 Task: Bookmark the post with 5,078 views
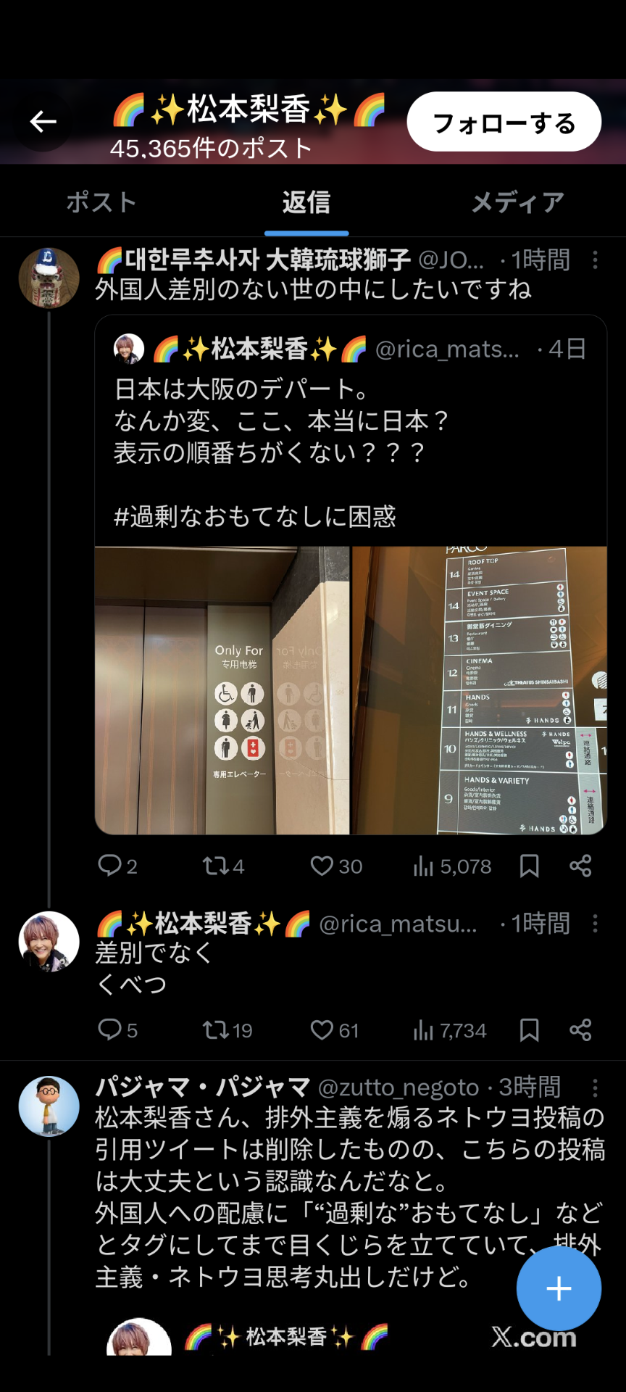[x=530, y=866]
